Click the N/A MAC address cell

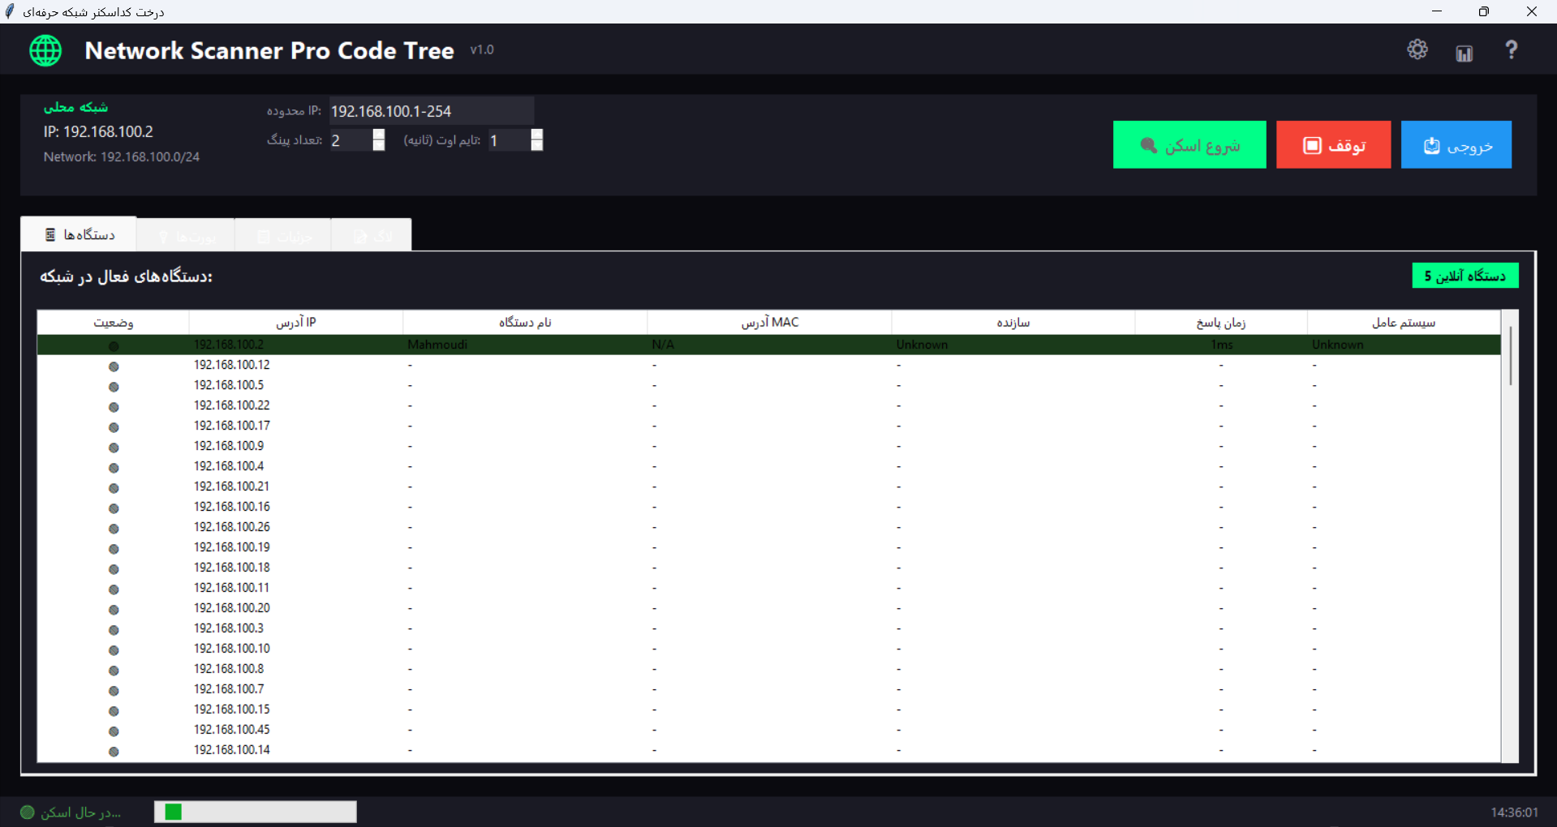tap(663, 345)
